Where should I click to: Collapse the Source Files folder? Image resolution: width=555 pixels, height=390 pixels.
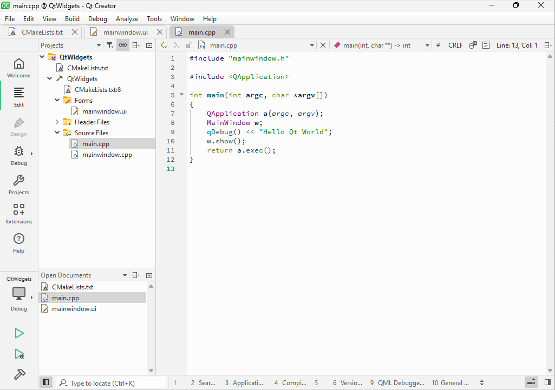coord(57,133)
